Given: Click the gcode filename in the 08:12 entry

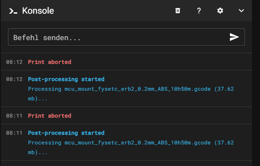Looking at the screenshot, I should pos(138,89).
